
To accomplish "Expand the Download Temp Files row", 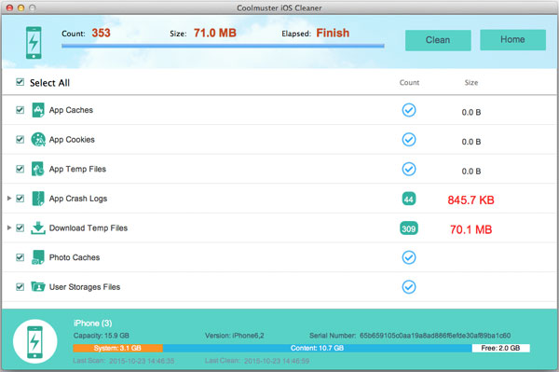I will 9,227.
